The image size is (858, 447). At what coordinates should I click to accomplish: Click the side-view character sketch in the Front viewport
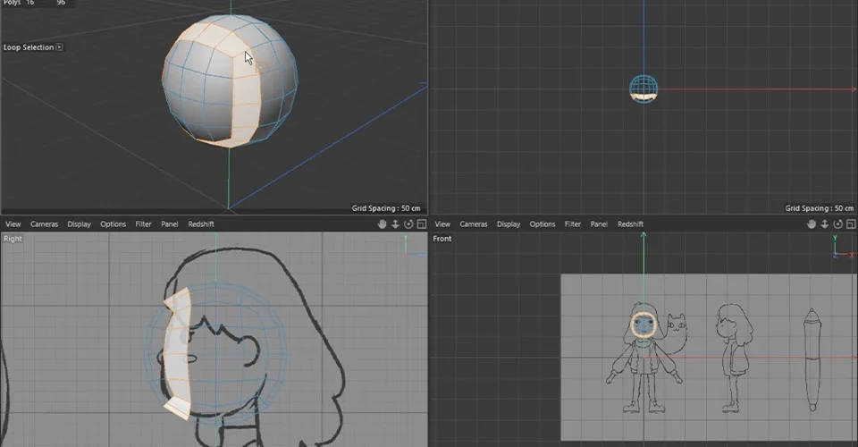pos(733,358)
